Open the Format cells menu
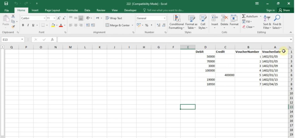Screen dimensions: 295x138 [234, 22]
